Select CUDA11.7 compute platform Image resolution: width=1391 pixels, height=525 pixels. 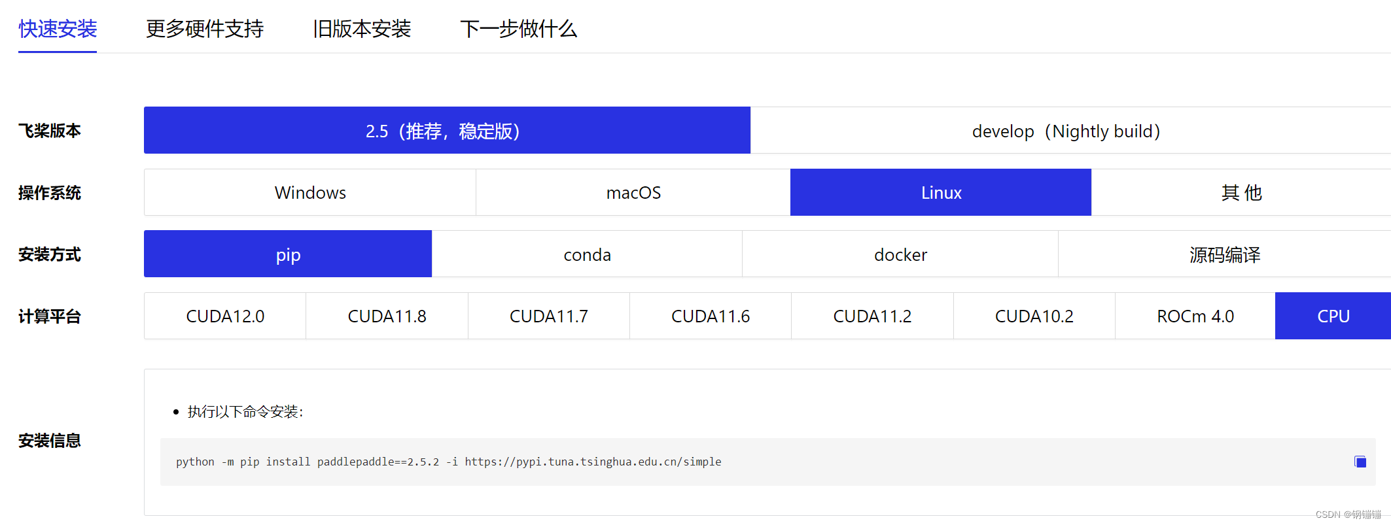549,316
